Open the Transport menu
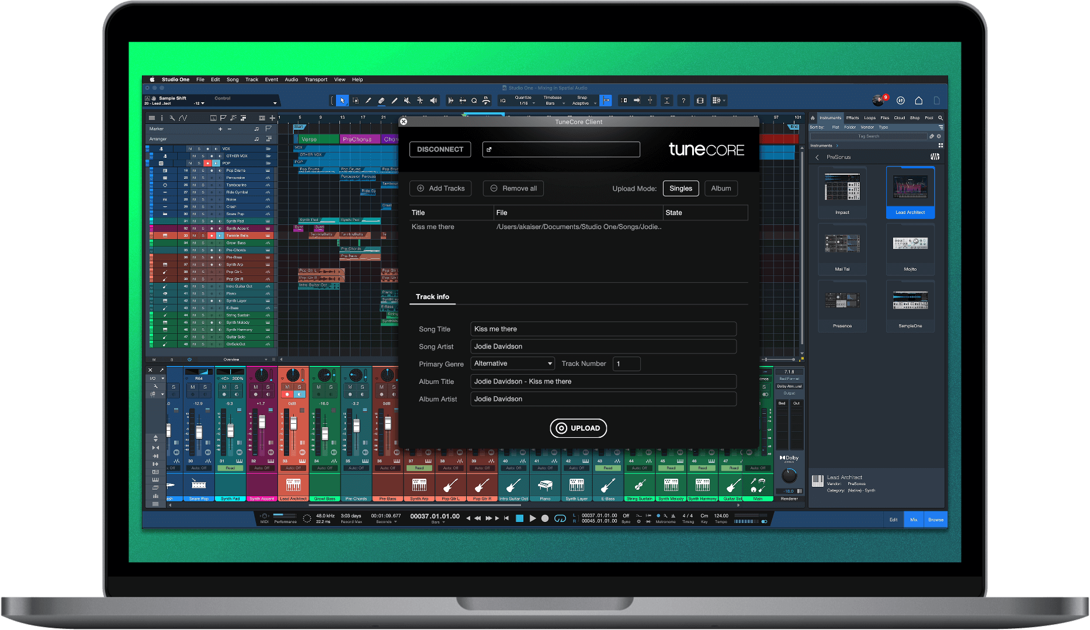The image size is (1090, 630). pos(315,79)
